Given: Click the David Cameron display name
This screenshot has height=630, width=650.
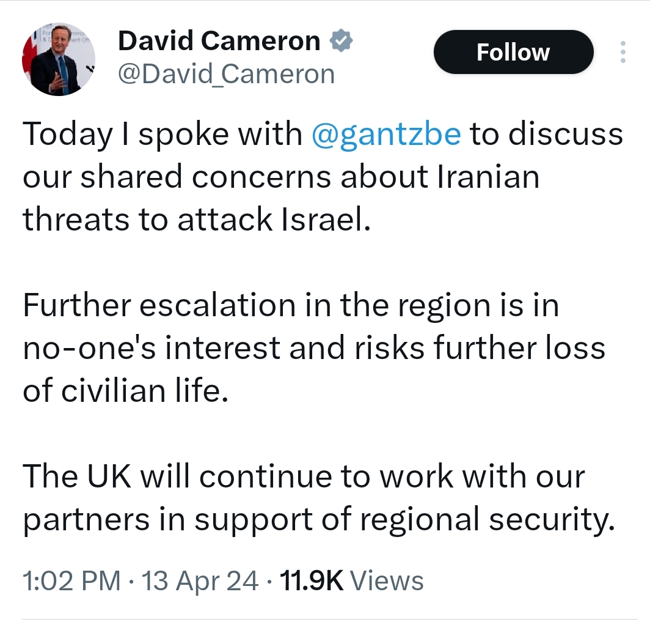Looking at the screenshot, I should (x=219, y=42).
